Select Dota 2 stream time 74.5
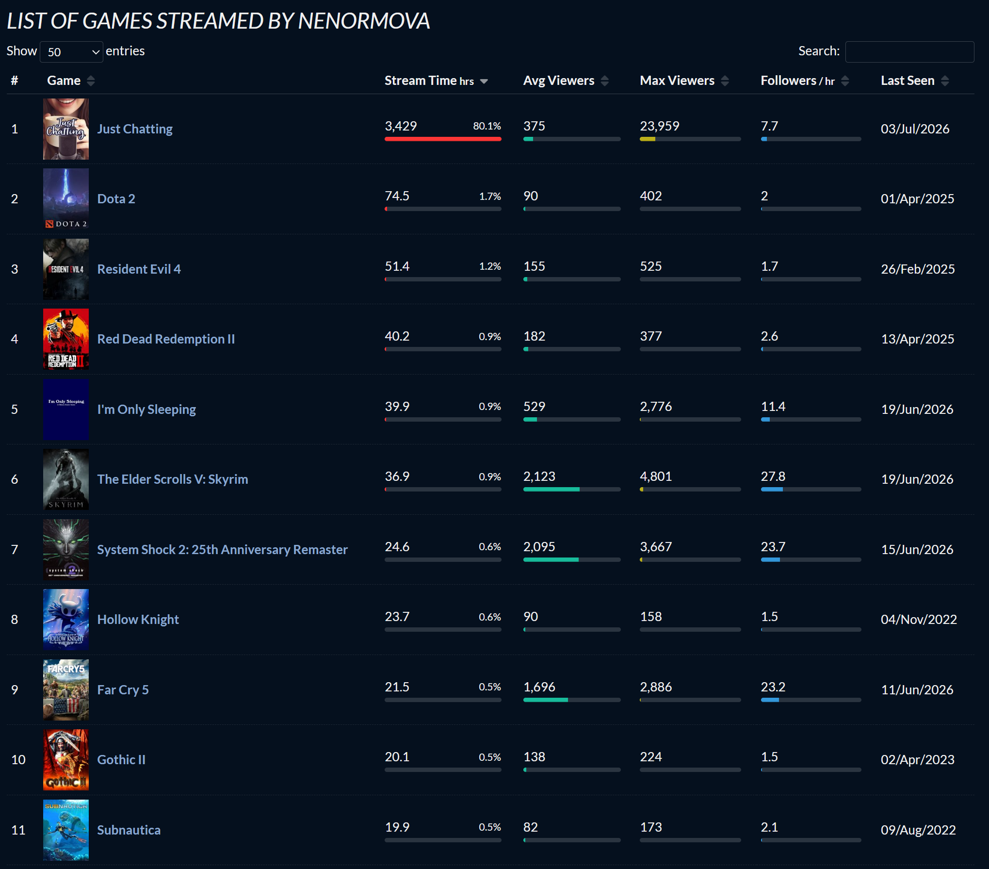Viewport: 989px width, 869px height. click(x=397, y=196)
